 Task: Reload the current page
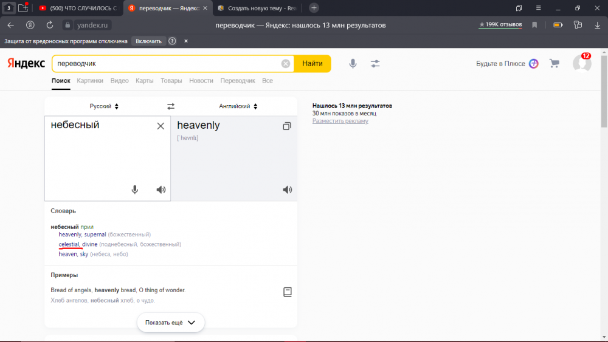50,25
